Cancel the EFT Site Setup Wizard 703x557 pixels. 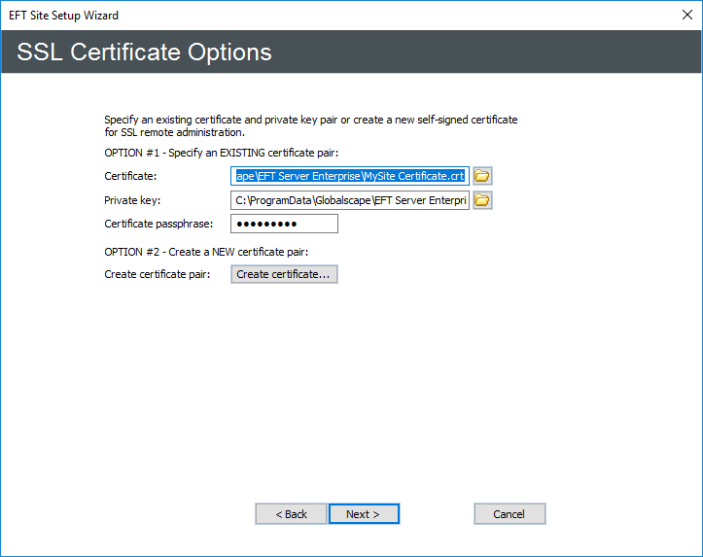[x=510, y=514]
